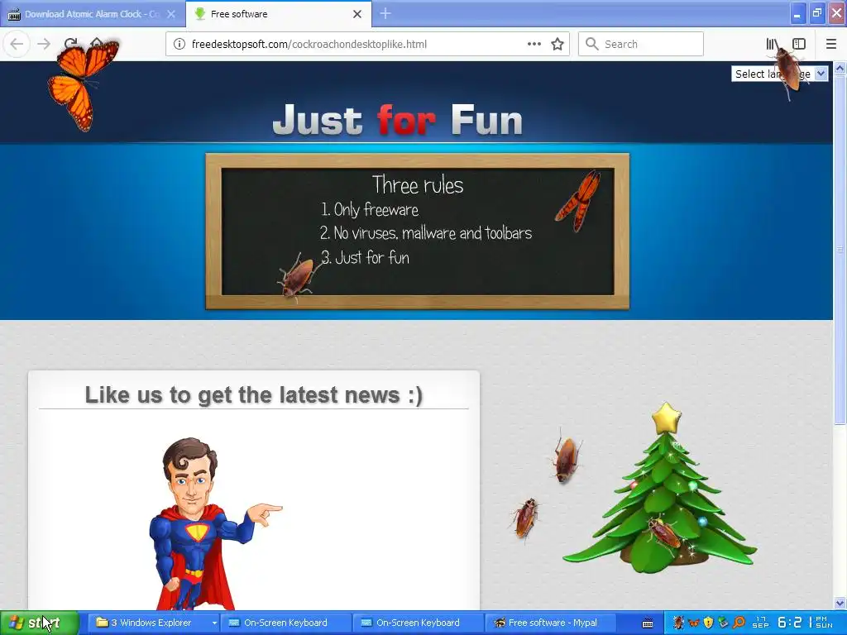The width and height of the screenshot is (847, 635).
Task: Click the 'No viruses, mallware and toolbars' text
Action: tap(433, 232)
